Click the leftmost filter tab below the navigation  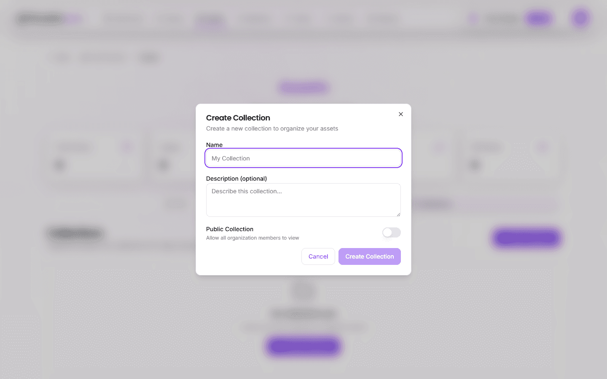pyautogui.click(x=60, y=57)
